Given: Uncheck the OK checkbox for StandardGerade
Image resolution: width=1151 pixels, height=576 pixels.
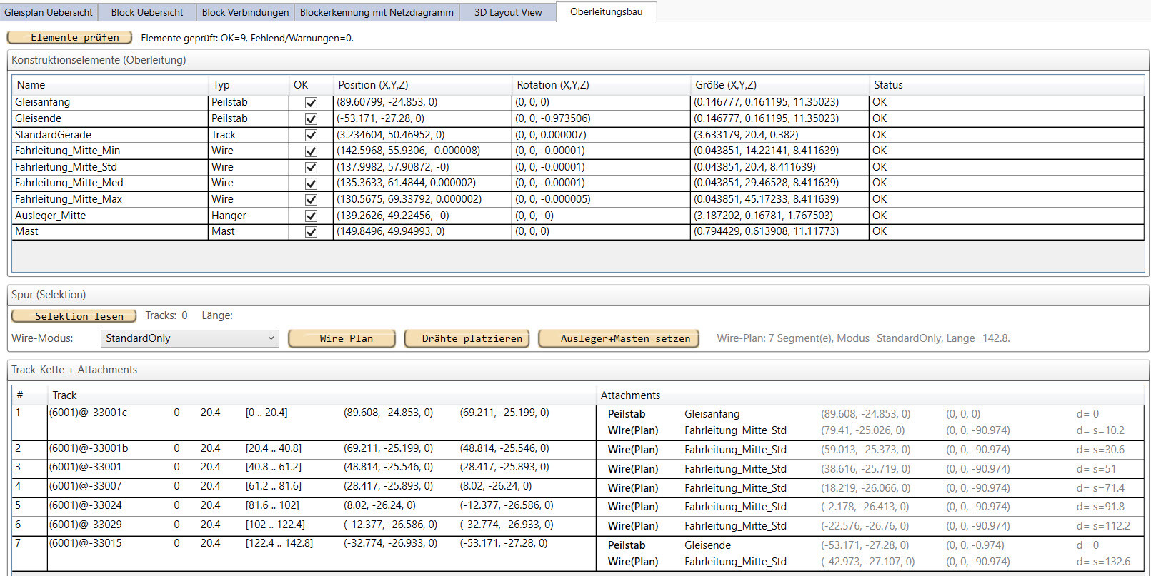Looking at the screenshot, I should coord(311,135).
